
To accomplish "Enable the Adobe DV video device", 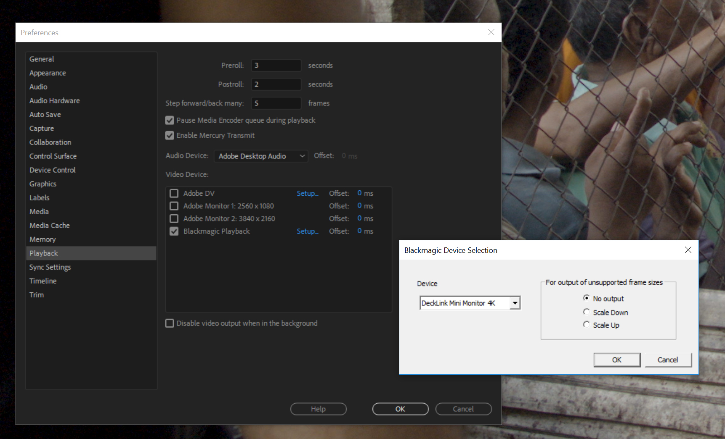I will (174, 193).
